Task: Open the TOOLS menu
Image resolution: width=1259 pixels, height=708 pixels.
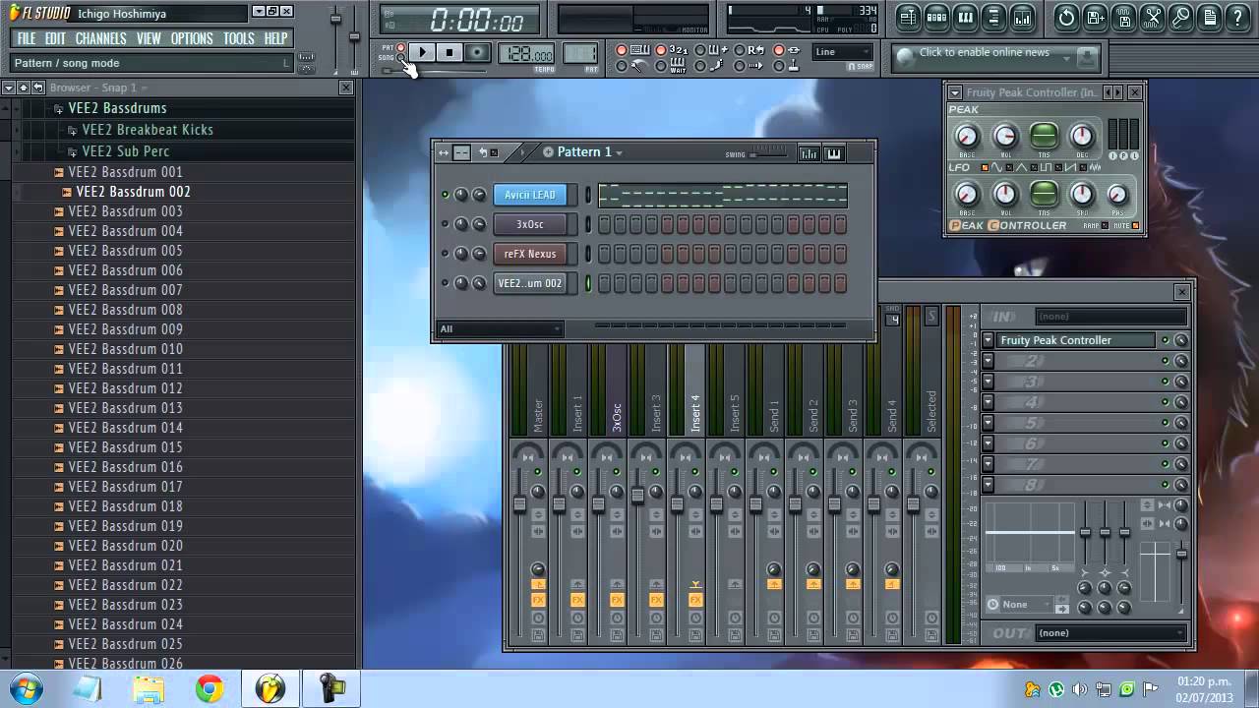Action: 239,38
